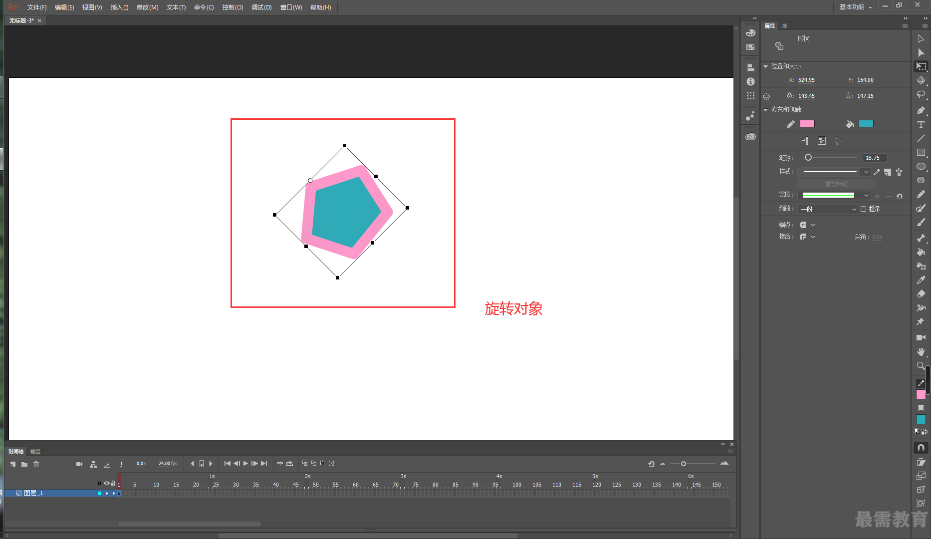Open the 宽度 width profile dropdown

834,195
